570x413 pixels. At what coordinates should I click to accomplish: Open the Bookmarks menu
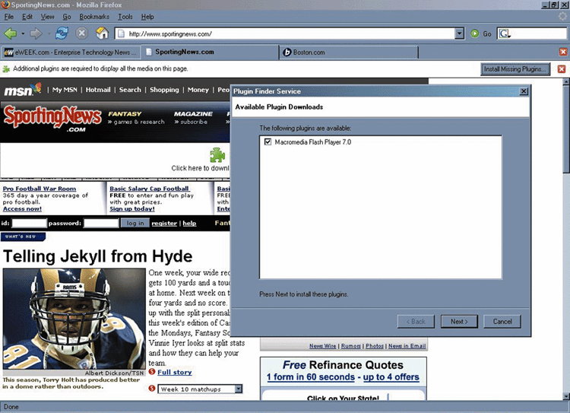(94, 17)
